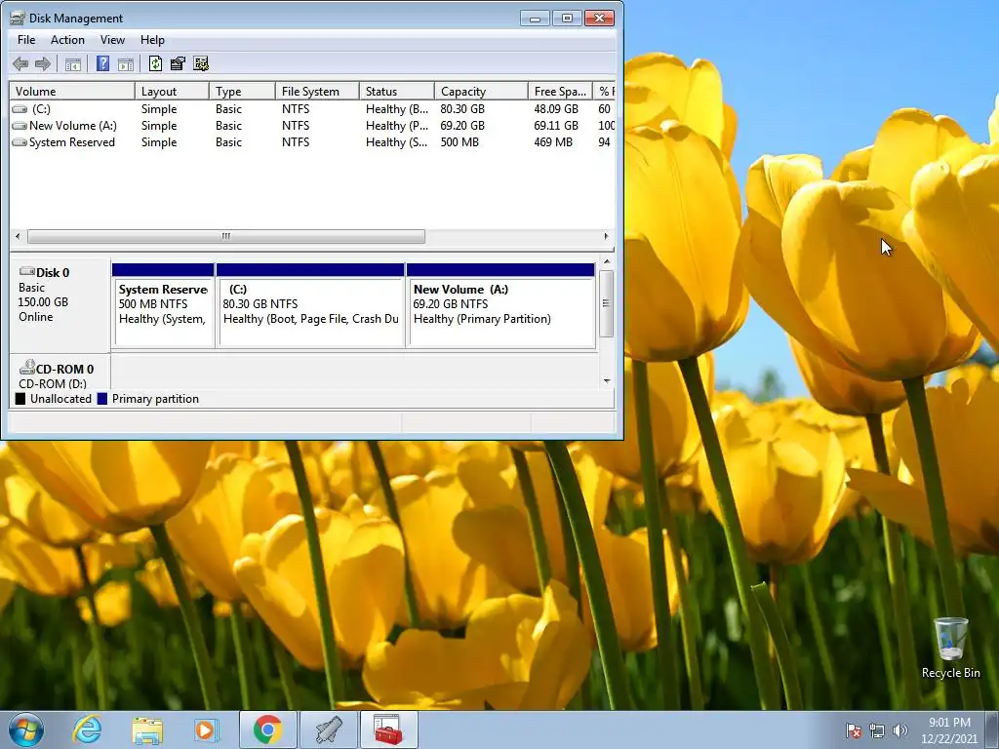Select the System Reserved drive icon in list
The height and width of the screenshot is (749, 999).
click(20, 142)
